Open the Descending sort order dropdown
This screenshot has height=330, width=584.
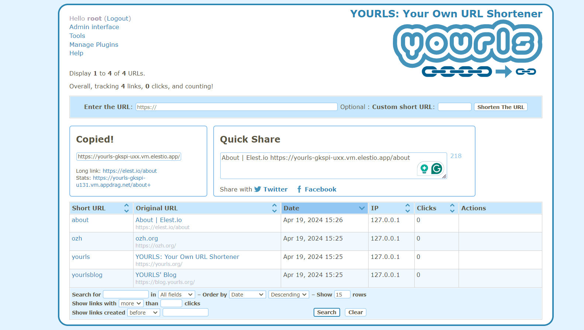(288, 295)
